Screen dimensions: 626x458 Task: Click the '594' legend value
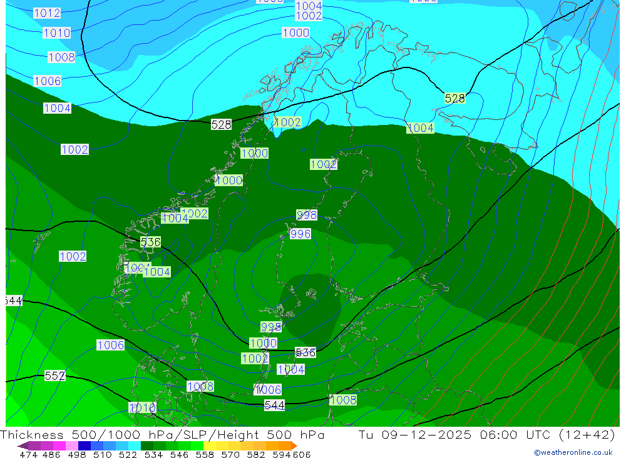(x=282, y=454)
